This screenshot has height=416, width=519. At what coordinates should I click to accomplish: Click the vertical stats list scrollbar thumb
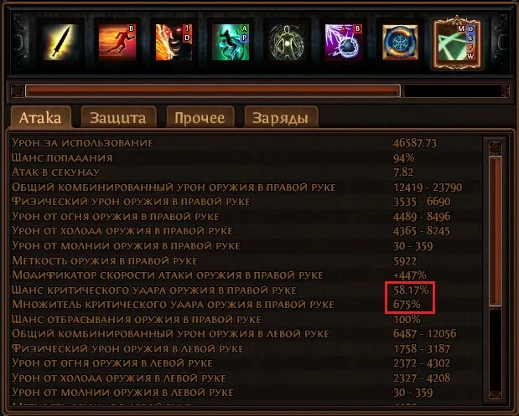(x=496, y=231)
